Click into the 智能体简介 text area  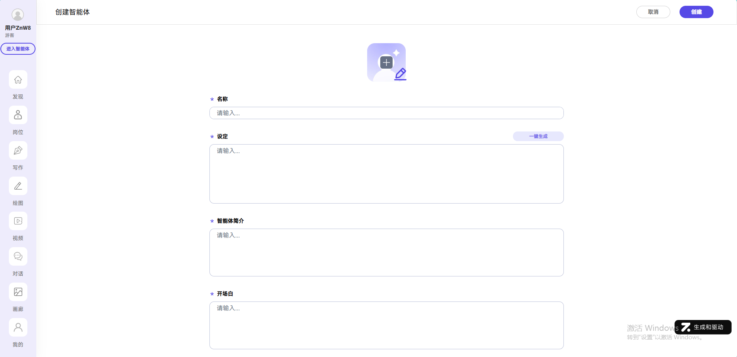tap(386, 253)
